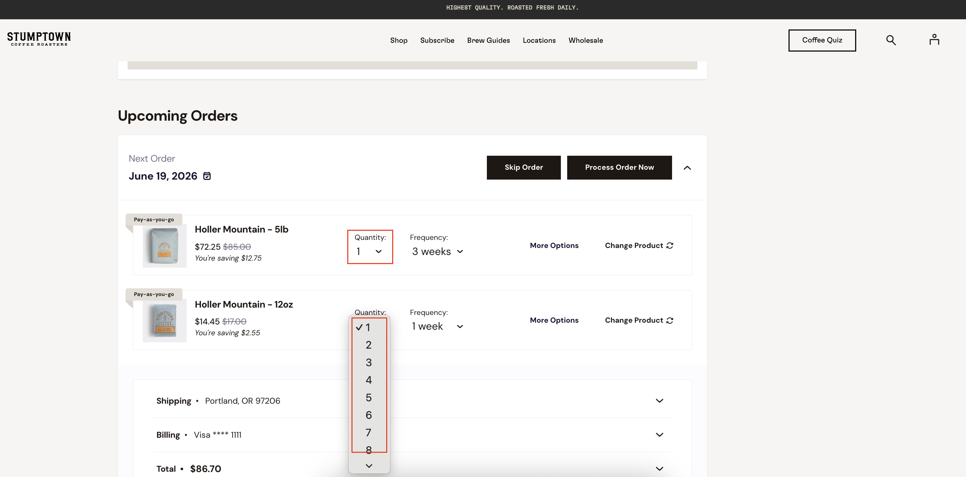Viewport: 966px width, 477px height.
Task: Collapse the Next Order panel chevron
Action: coord(687,168)
